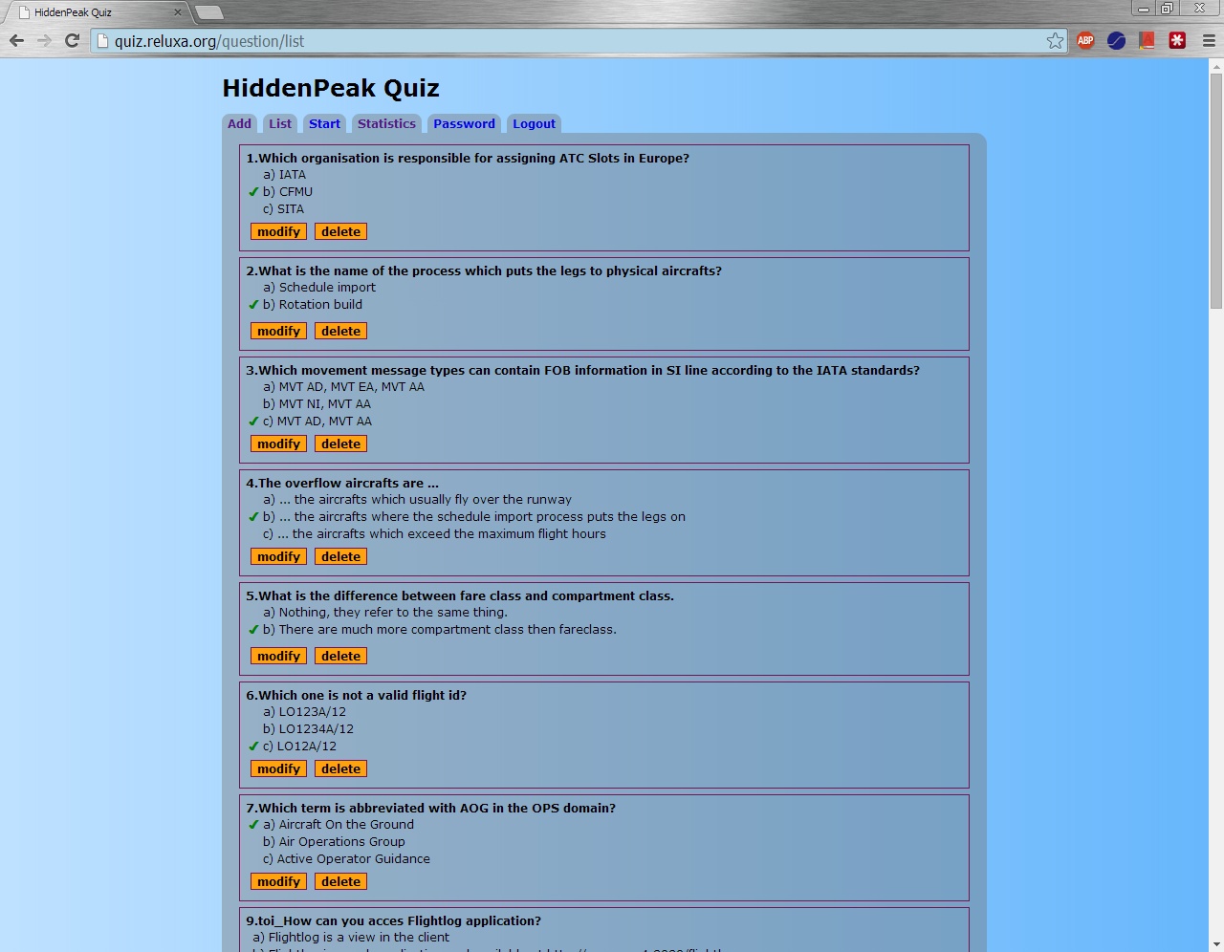Image resolution: width=1224 pixels, height=952 pixels.
Task: Delete question 7 about AOG abbreviation
Action: pos(340,881)
